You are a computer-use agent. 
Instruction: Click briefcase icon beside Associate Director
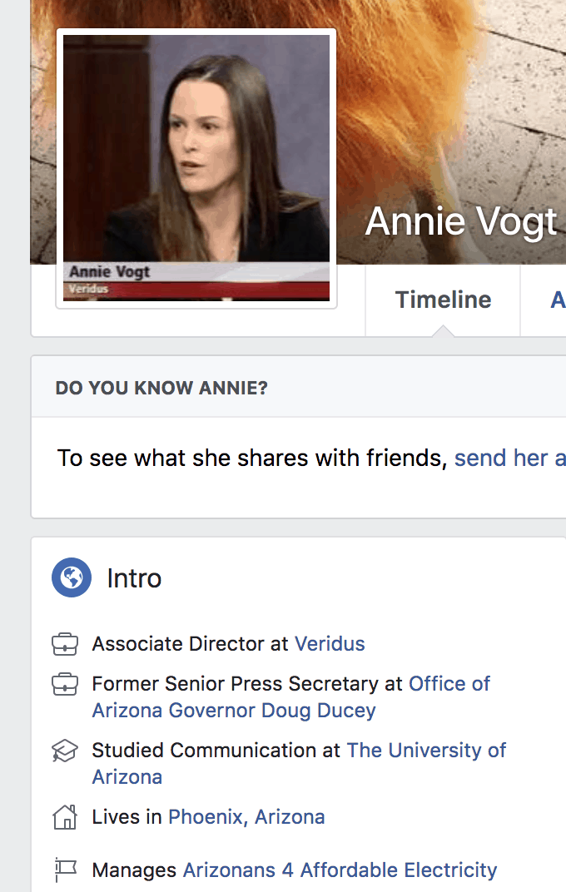[65, 644]
